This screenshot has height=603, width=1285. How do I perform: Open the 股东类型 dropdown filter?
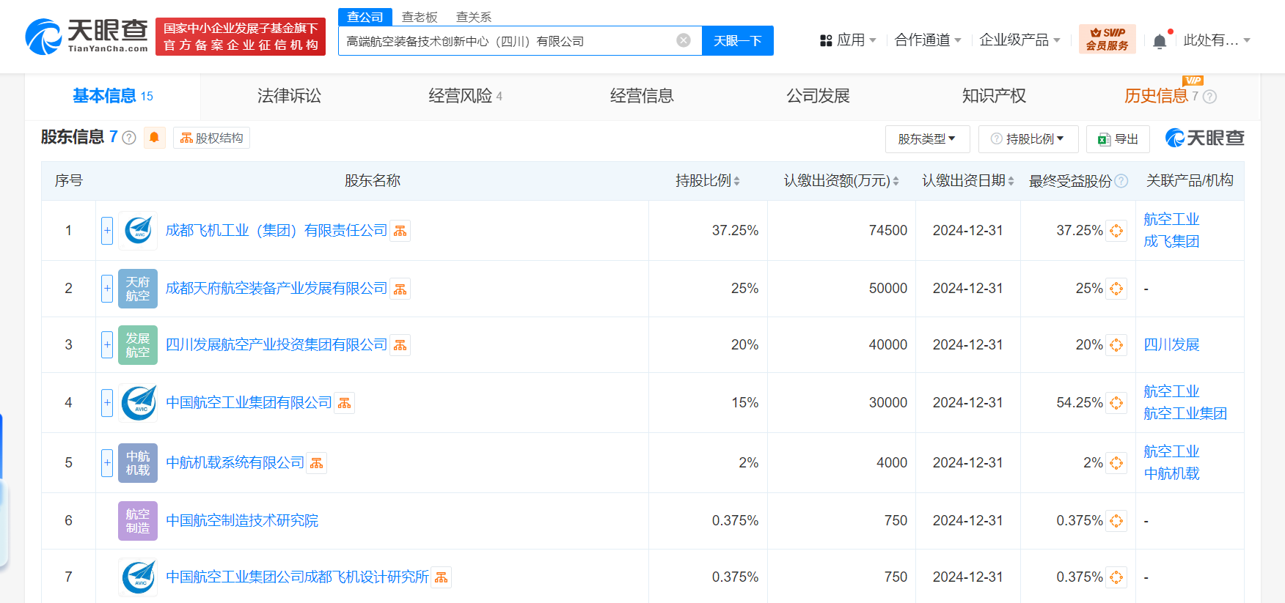[927, 138]
